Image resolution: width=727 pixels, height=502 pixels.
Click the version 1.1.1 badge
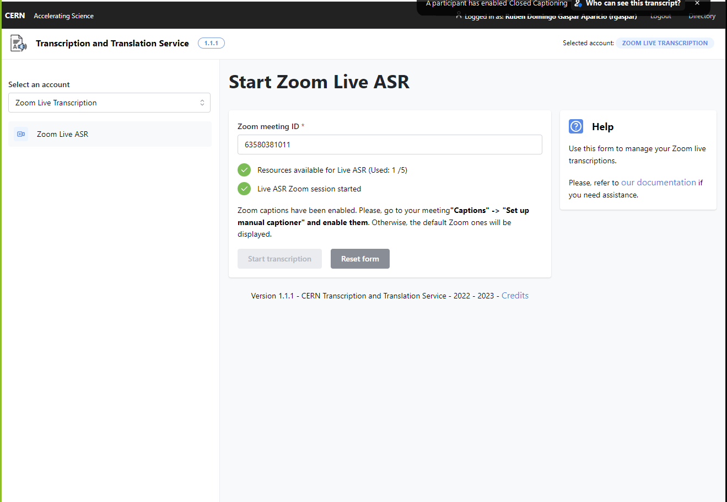211,43
